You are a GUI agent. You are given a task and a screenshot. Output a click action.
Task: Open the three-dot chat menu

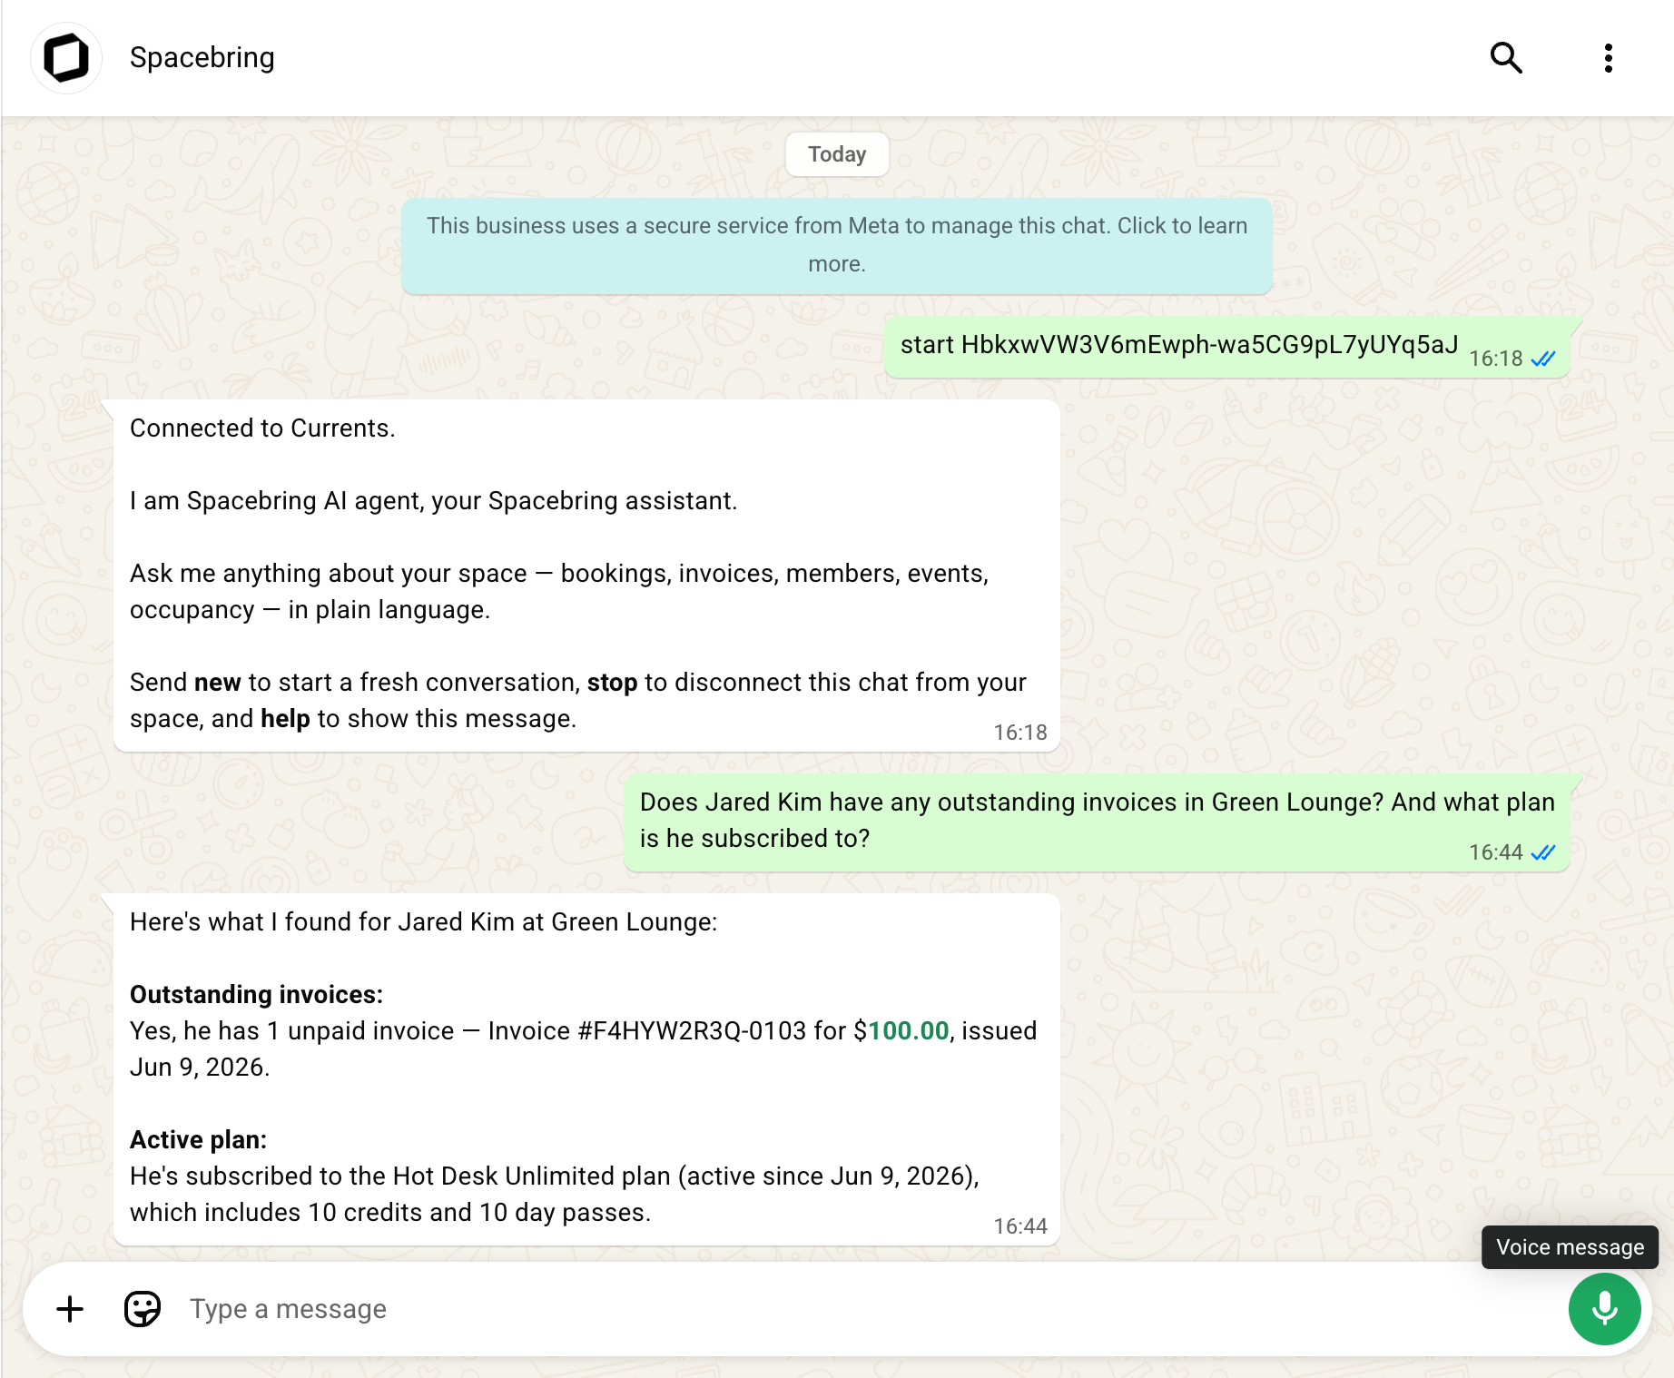(x=1608, y=58)
